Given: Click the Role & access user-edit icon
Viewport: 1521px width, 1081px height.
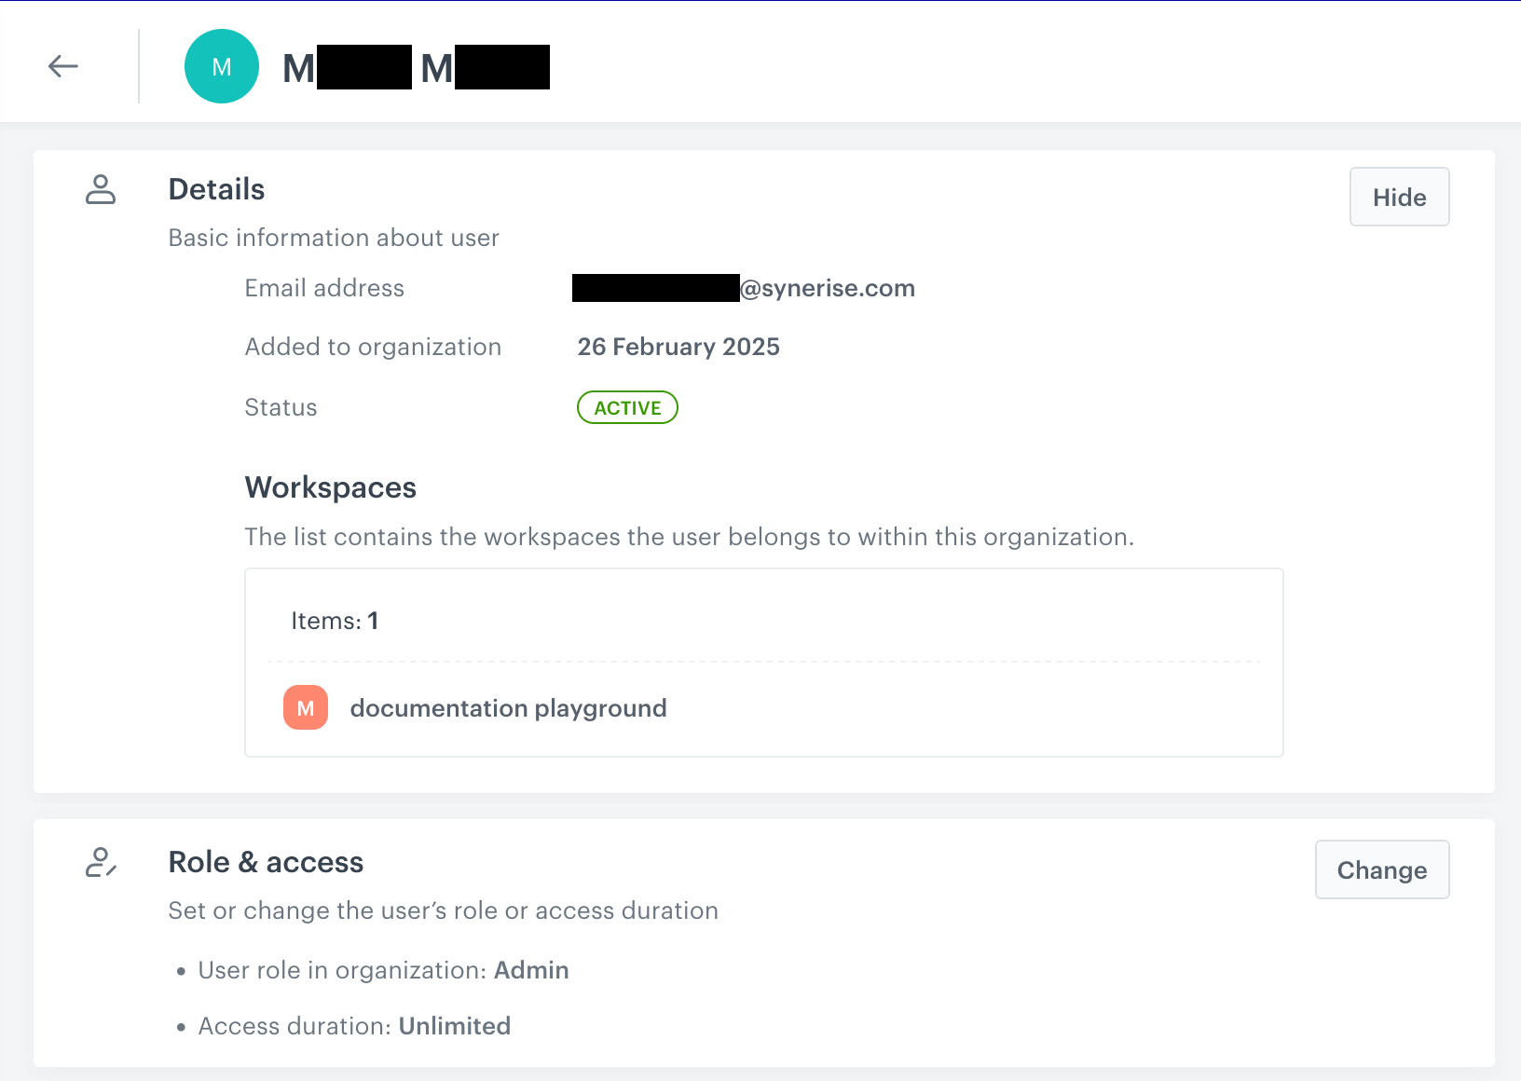Looking at the screenshot, I should [101, 862].
